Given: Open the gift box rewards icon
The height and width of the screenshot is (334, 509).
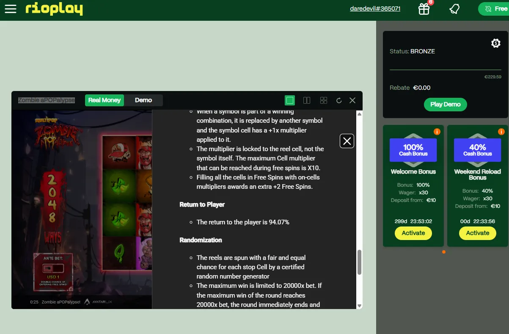Looking at the screenshot, I should point(424,8).
